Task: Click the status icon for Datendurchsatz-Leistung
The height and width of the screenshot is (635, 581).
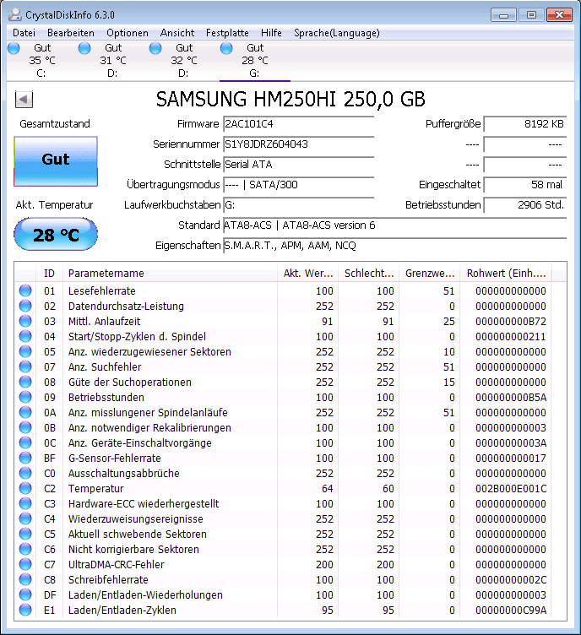Action: 25,306
